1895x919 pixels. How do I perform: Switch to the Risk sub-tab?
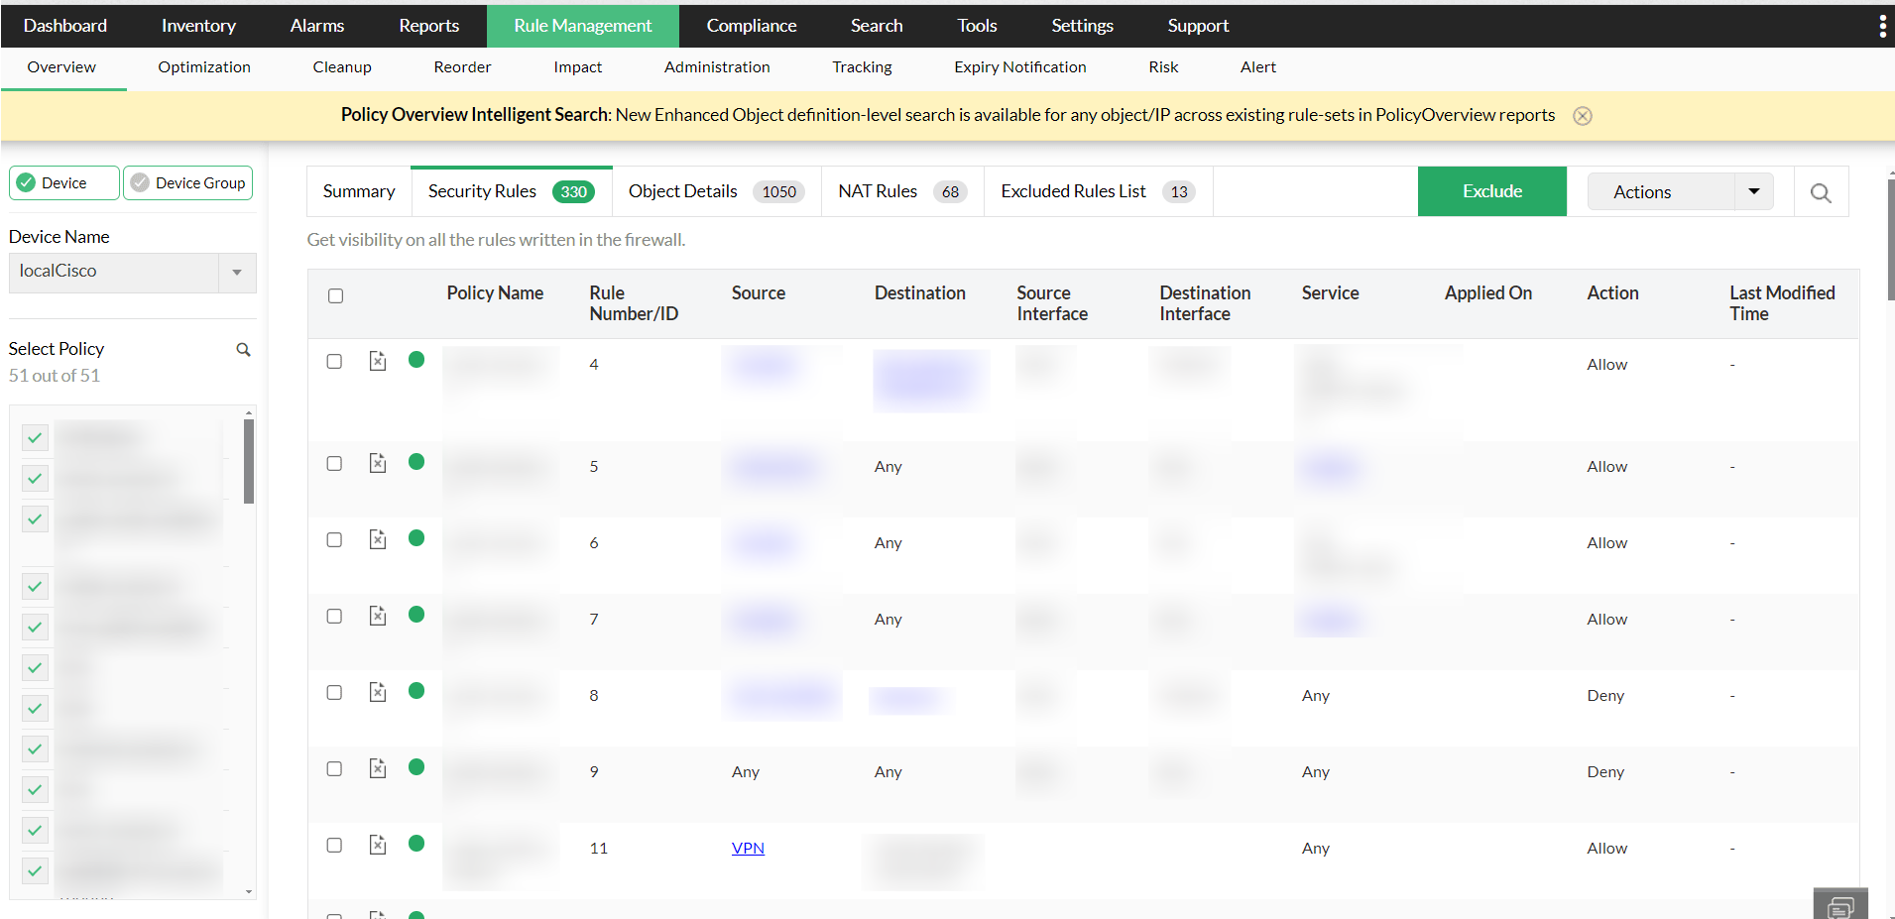[x=1163, y=67]
